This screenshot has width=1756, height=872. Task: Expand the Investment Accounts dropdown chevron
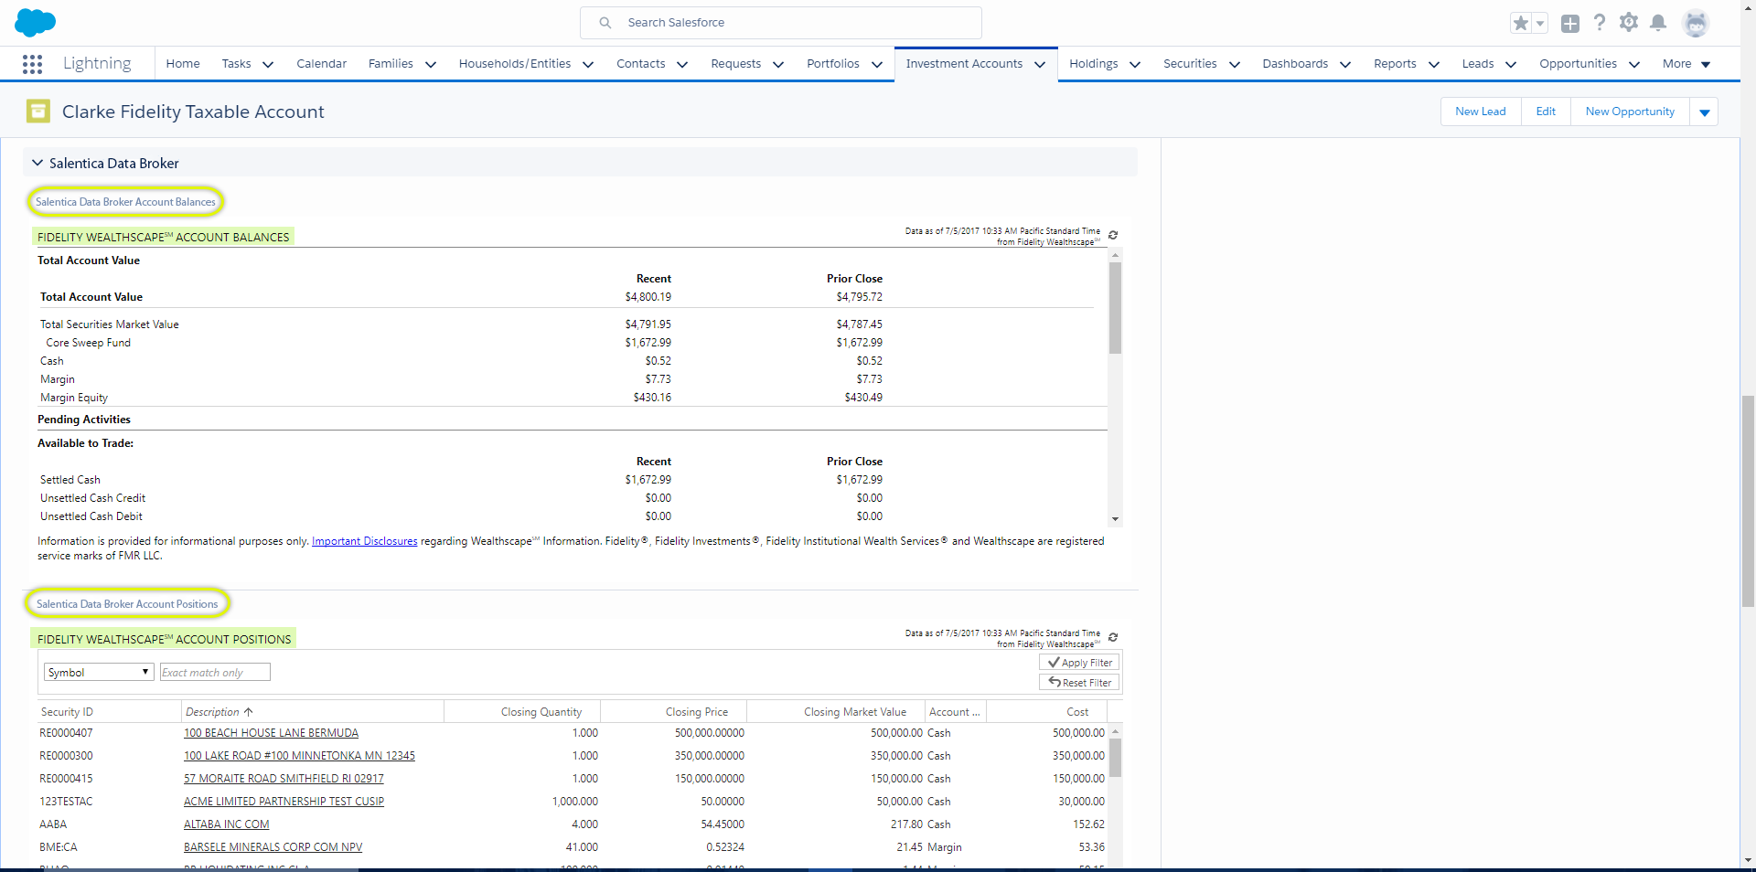pos(1040,65)
